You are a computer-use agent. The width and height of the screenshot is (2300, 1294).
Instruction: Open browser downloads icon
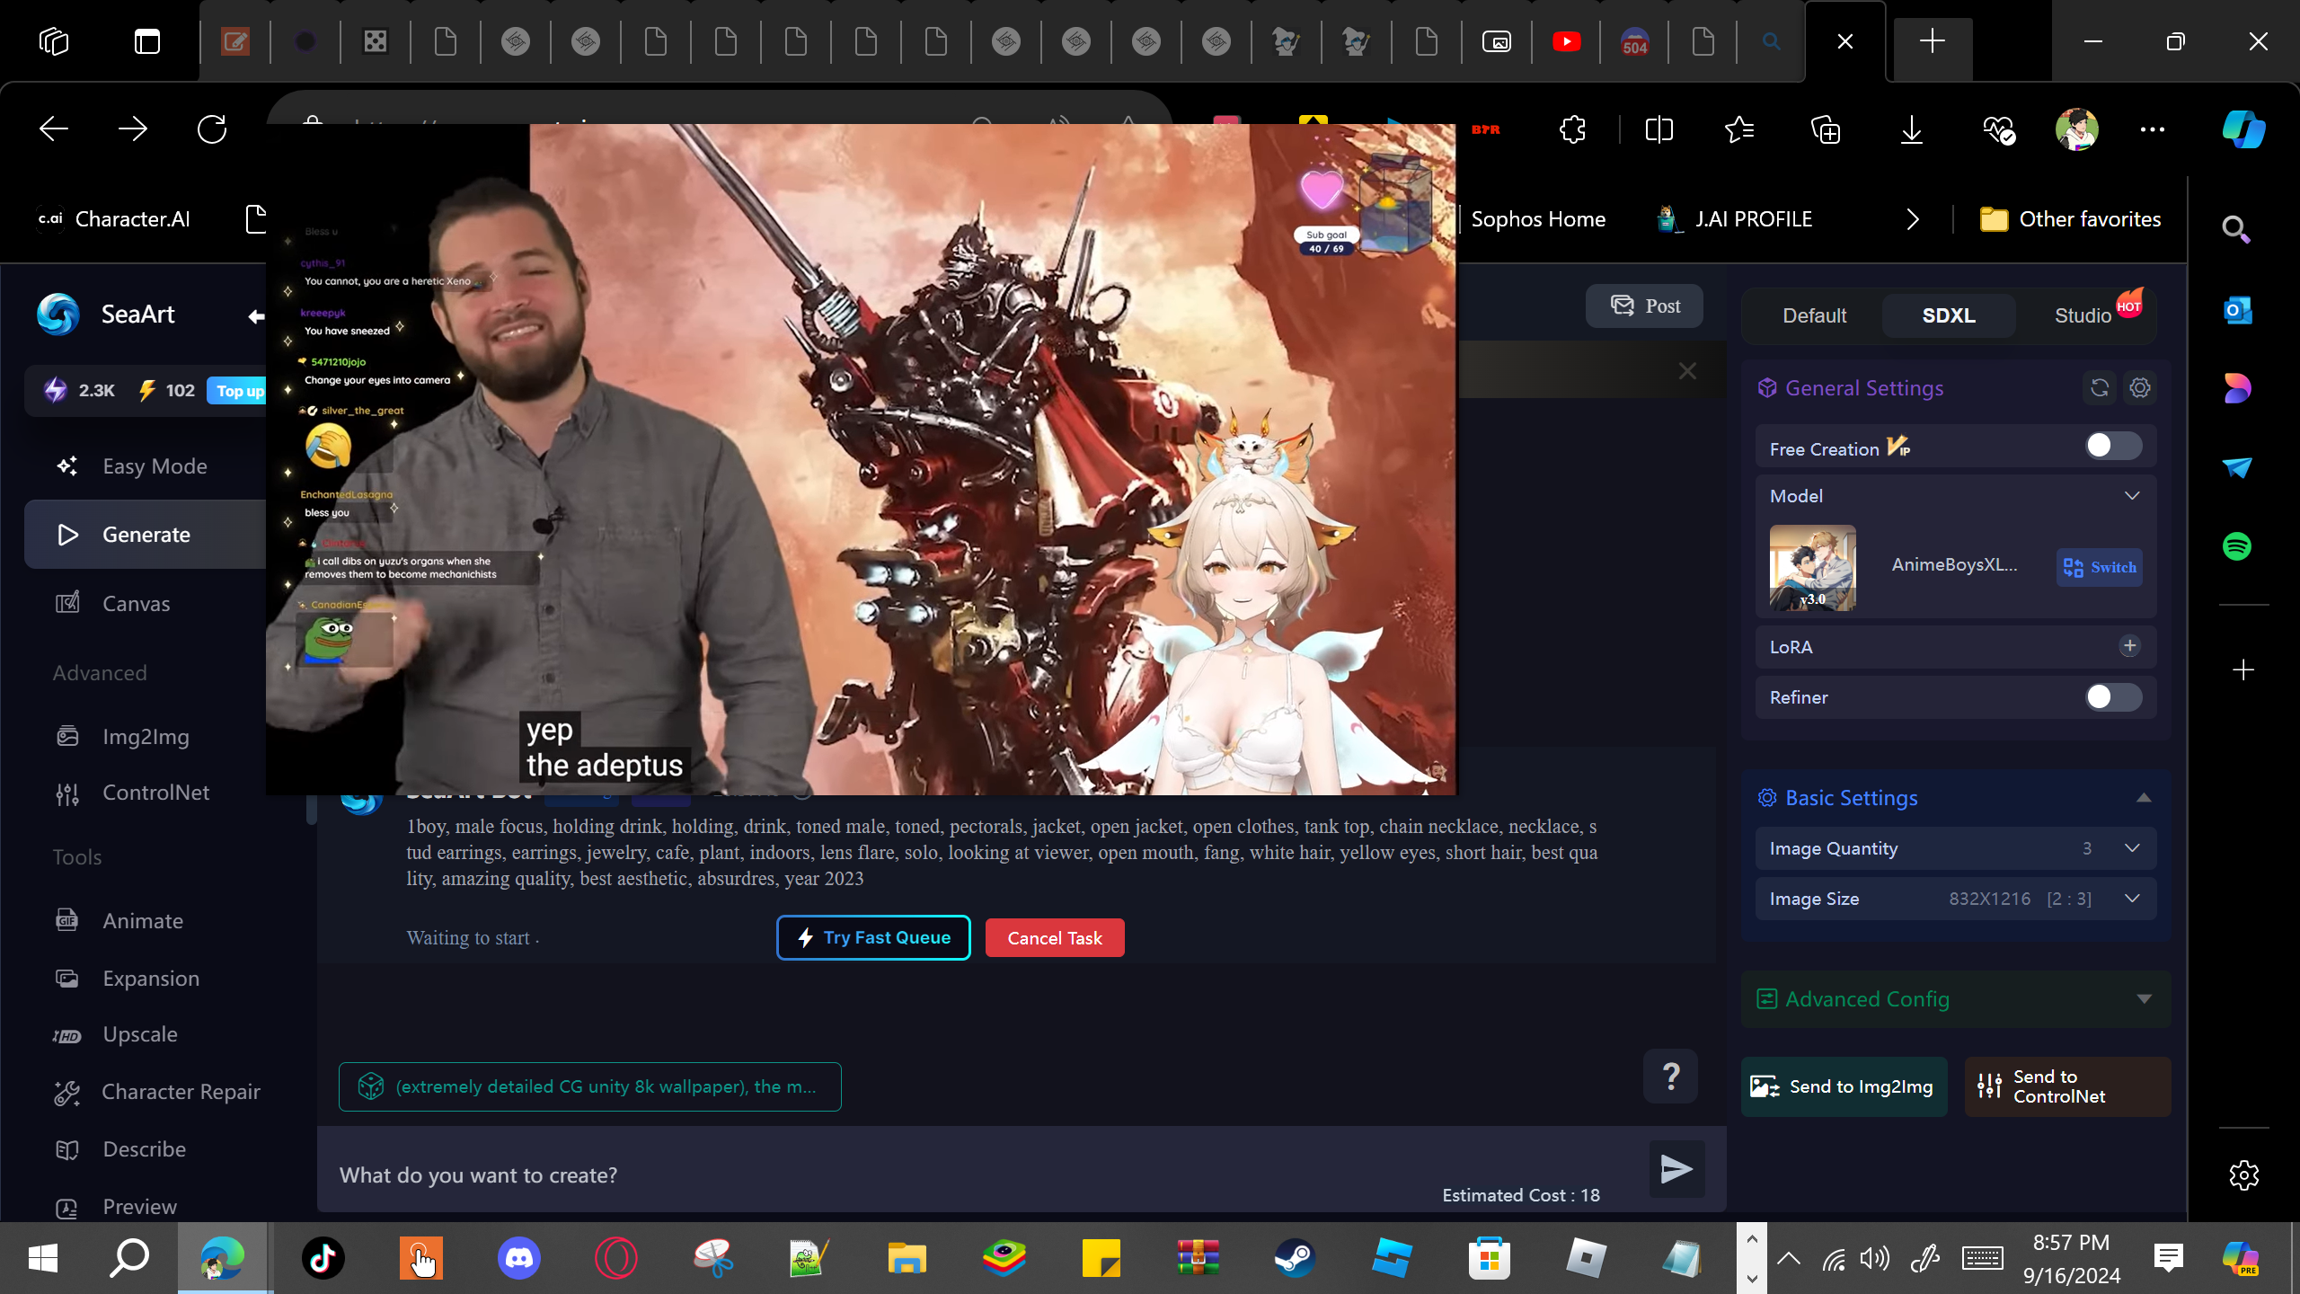click(x=1912, y=130)
